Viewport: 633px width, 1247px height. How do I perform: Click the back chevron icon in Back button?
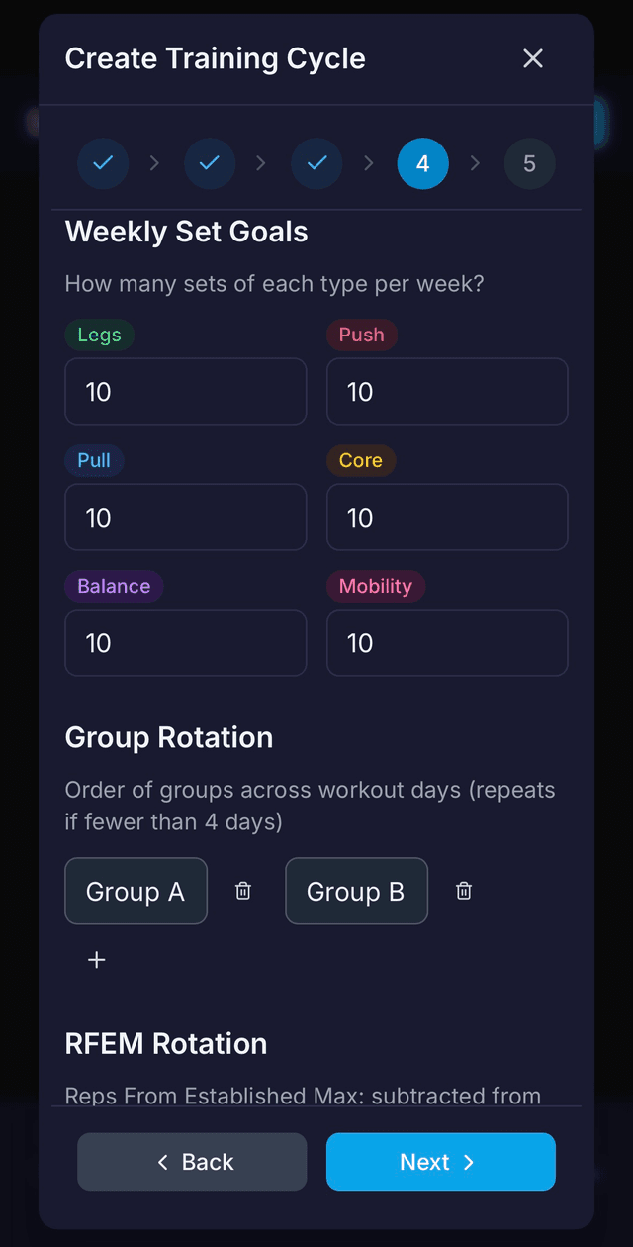pyautogui.click(x=162, y=1162)
